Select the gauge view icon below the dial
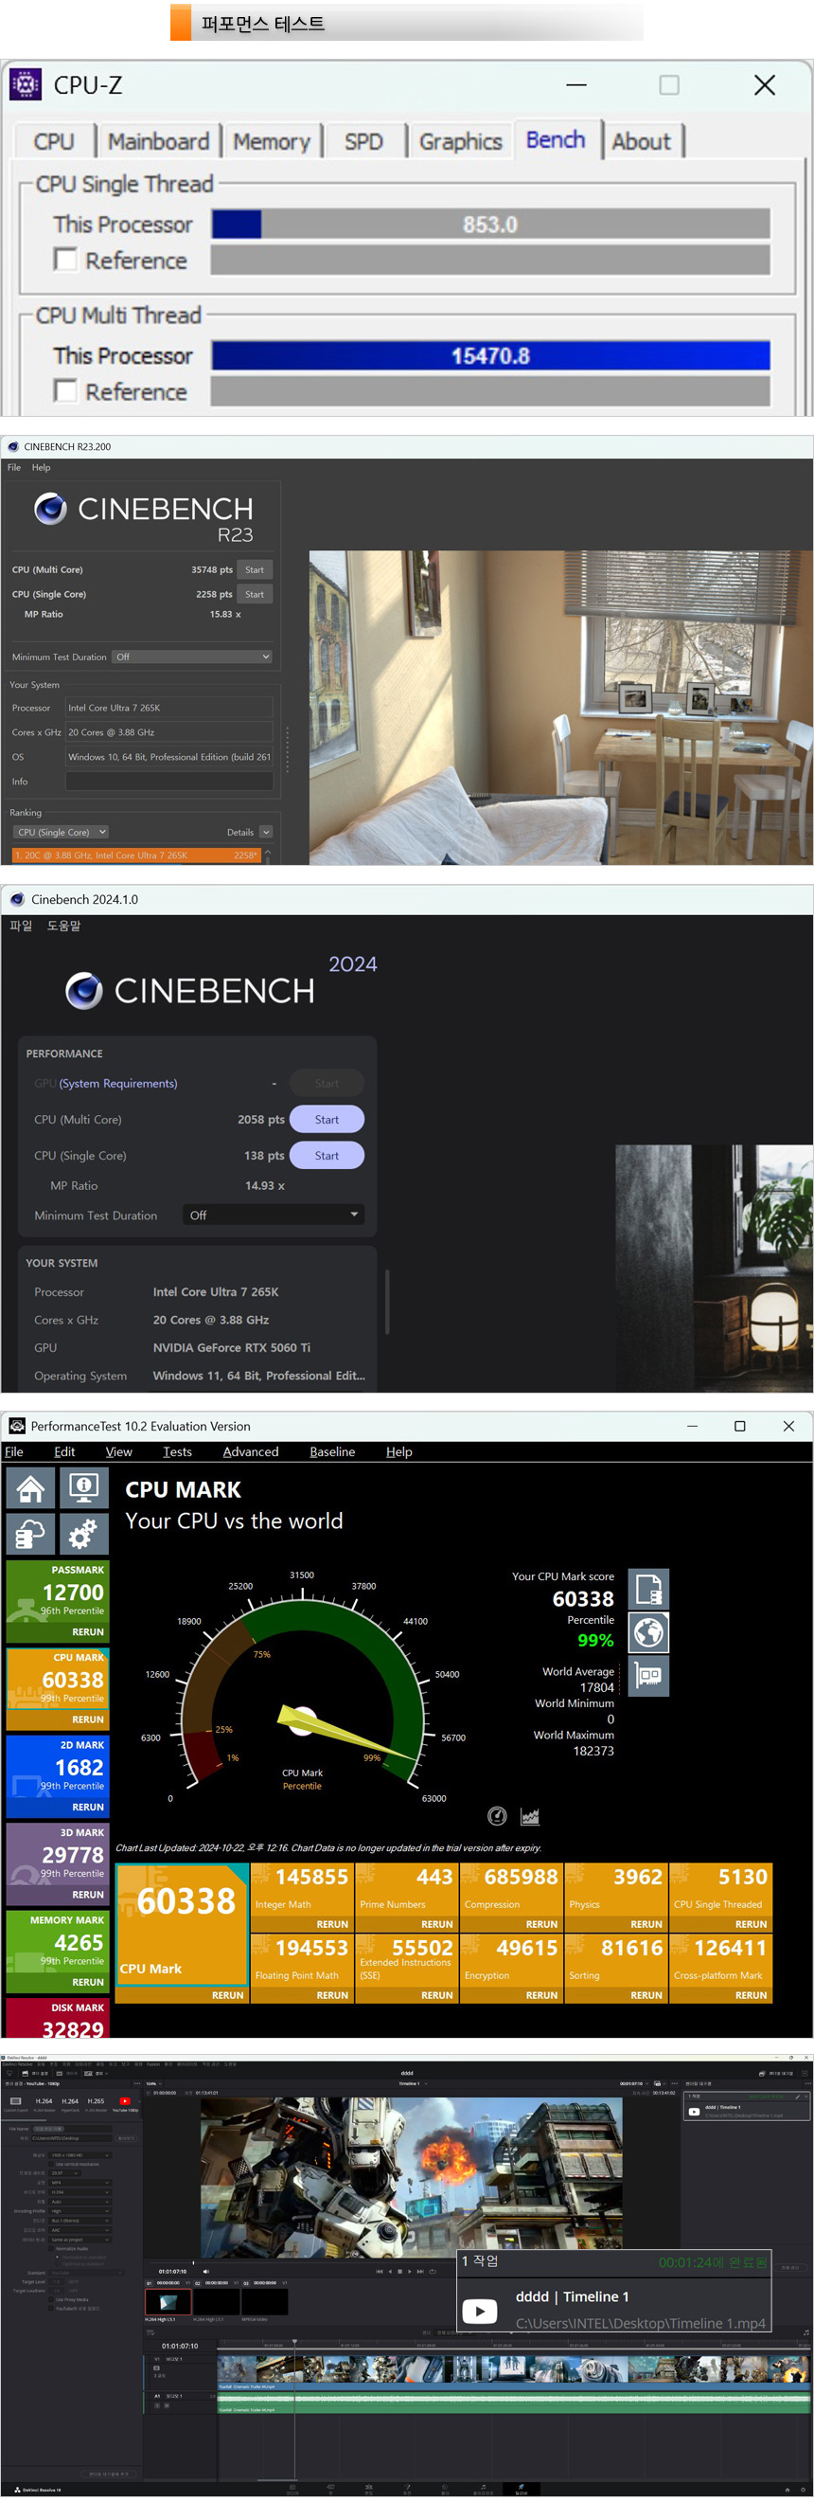Image resolution: width=814 pixels, height=2502 pixels. click(497, 1816)
